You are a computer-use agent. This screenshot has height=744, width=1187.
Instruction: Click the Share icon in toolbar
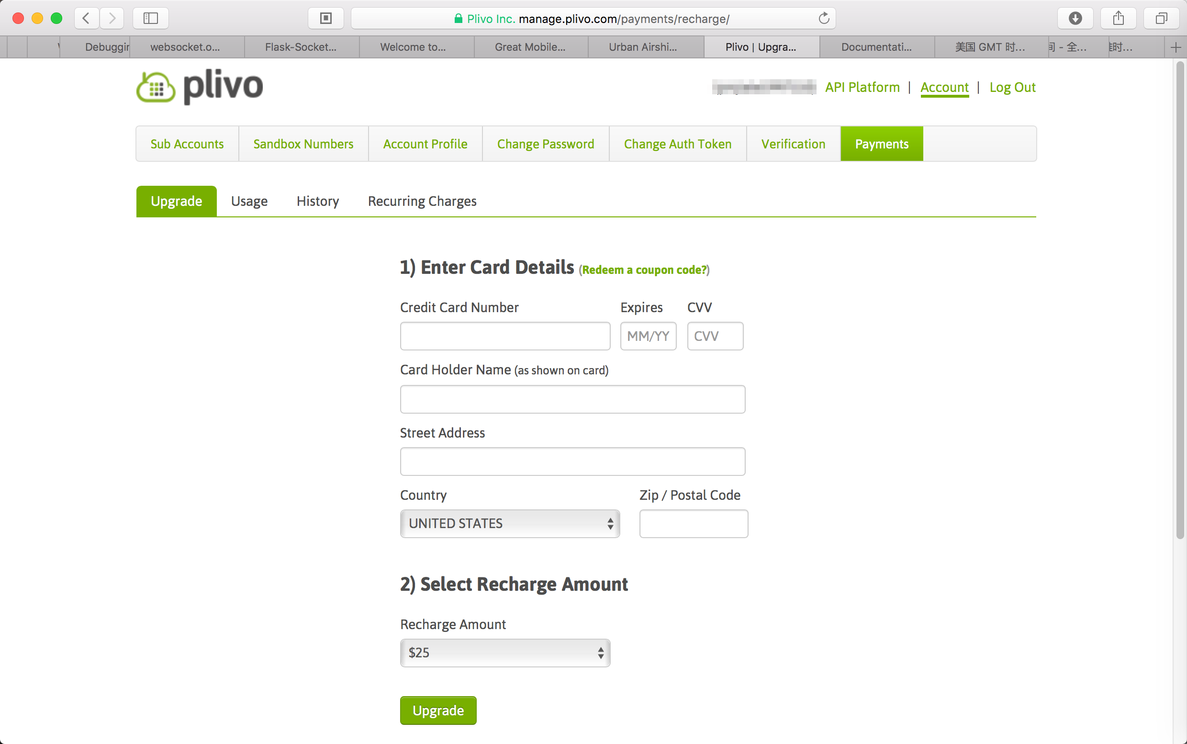pos(1118,18)
